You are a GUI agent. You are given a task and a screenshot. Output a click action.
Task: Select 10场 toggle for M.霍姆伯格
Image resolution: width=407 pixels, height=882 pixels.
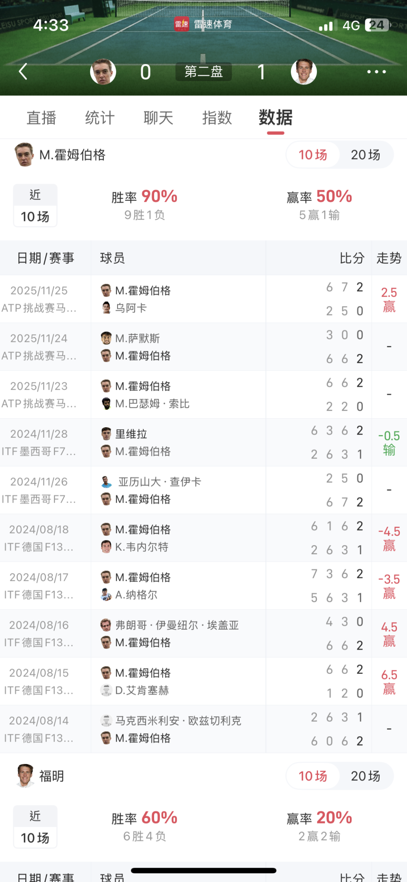tap(313, 155)
